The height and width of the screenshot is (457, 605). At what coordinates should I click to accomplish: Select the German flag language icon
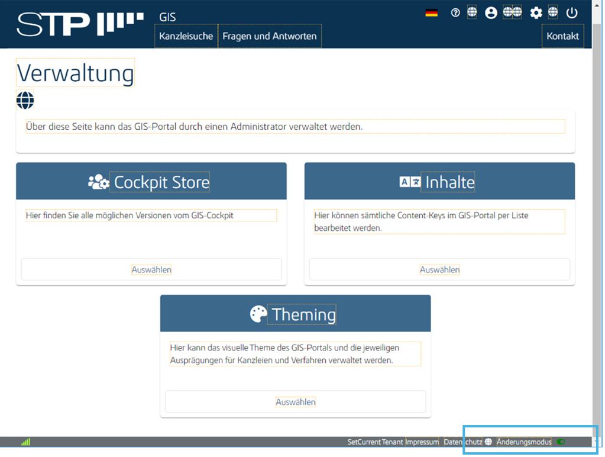[431, 11]
